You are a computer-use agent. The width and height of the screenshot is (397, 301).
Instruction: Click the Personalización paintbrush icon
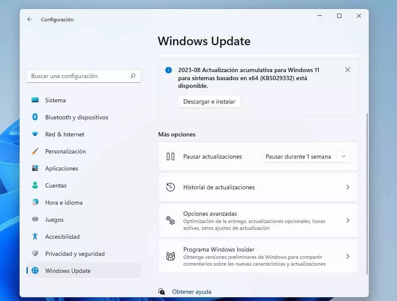click(35, 151)
